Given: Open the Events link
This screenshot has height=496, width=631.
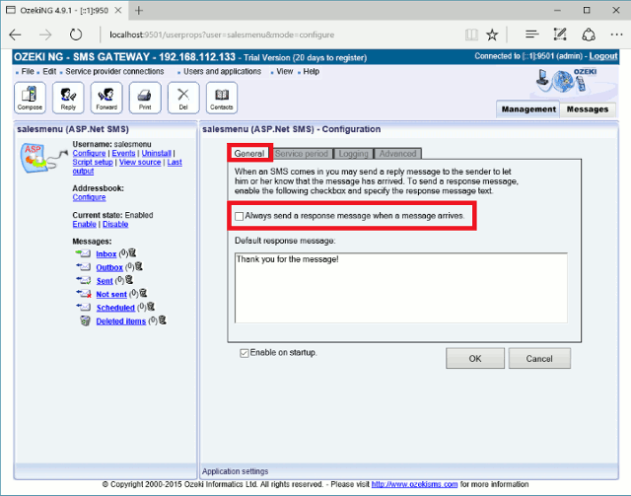Looking at the screenshot, I should [123, 153].
